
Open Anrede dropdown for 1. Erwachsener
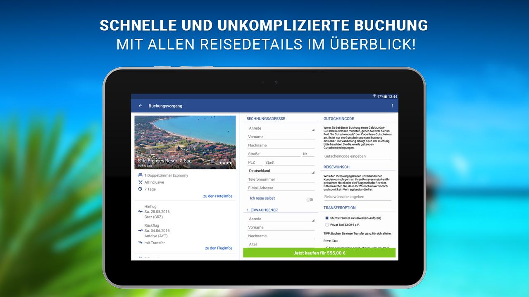click(281, 219)
